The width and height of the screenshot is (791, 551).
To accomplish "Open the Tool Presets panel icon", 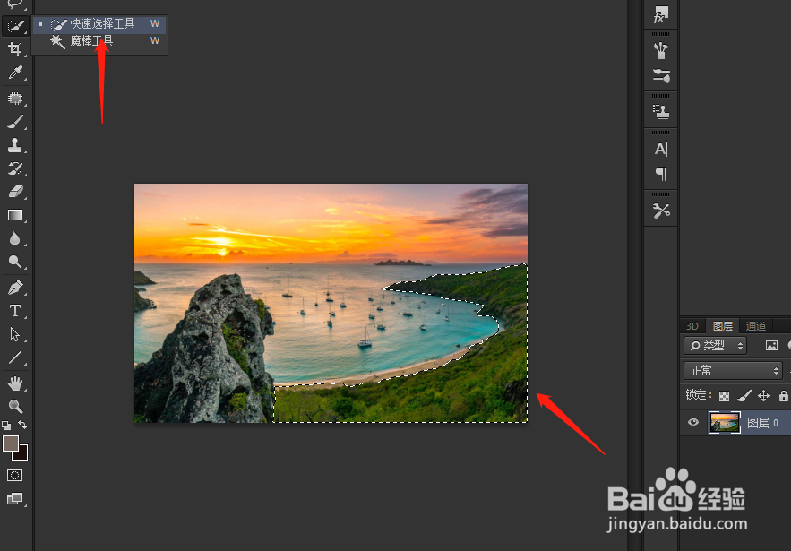I will click(660, 211).
